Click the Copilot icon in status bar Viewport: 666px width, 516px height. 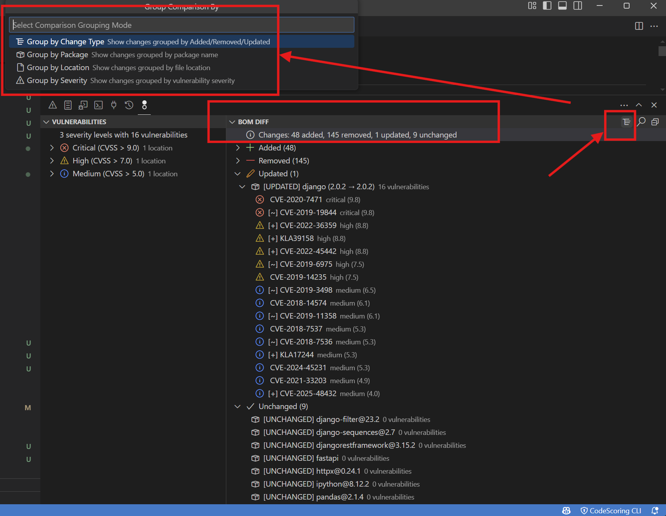(x=566, y=511)
